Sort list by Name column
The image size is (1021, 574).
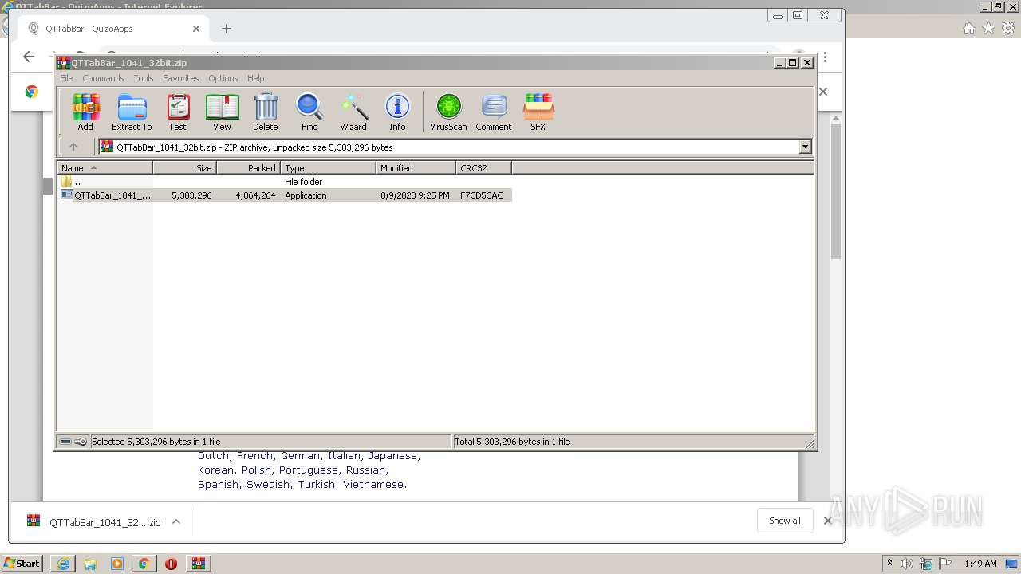pyautogui.click(x=105, y=168)
